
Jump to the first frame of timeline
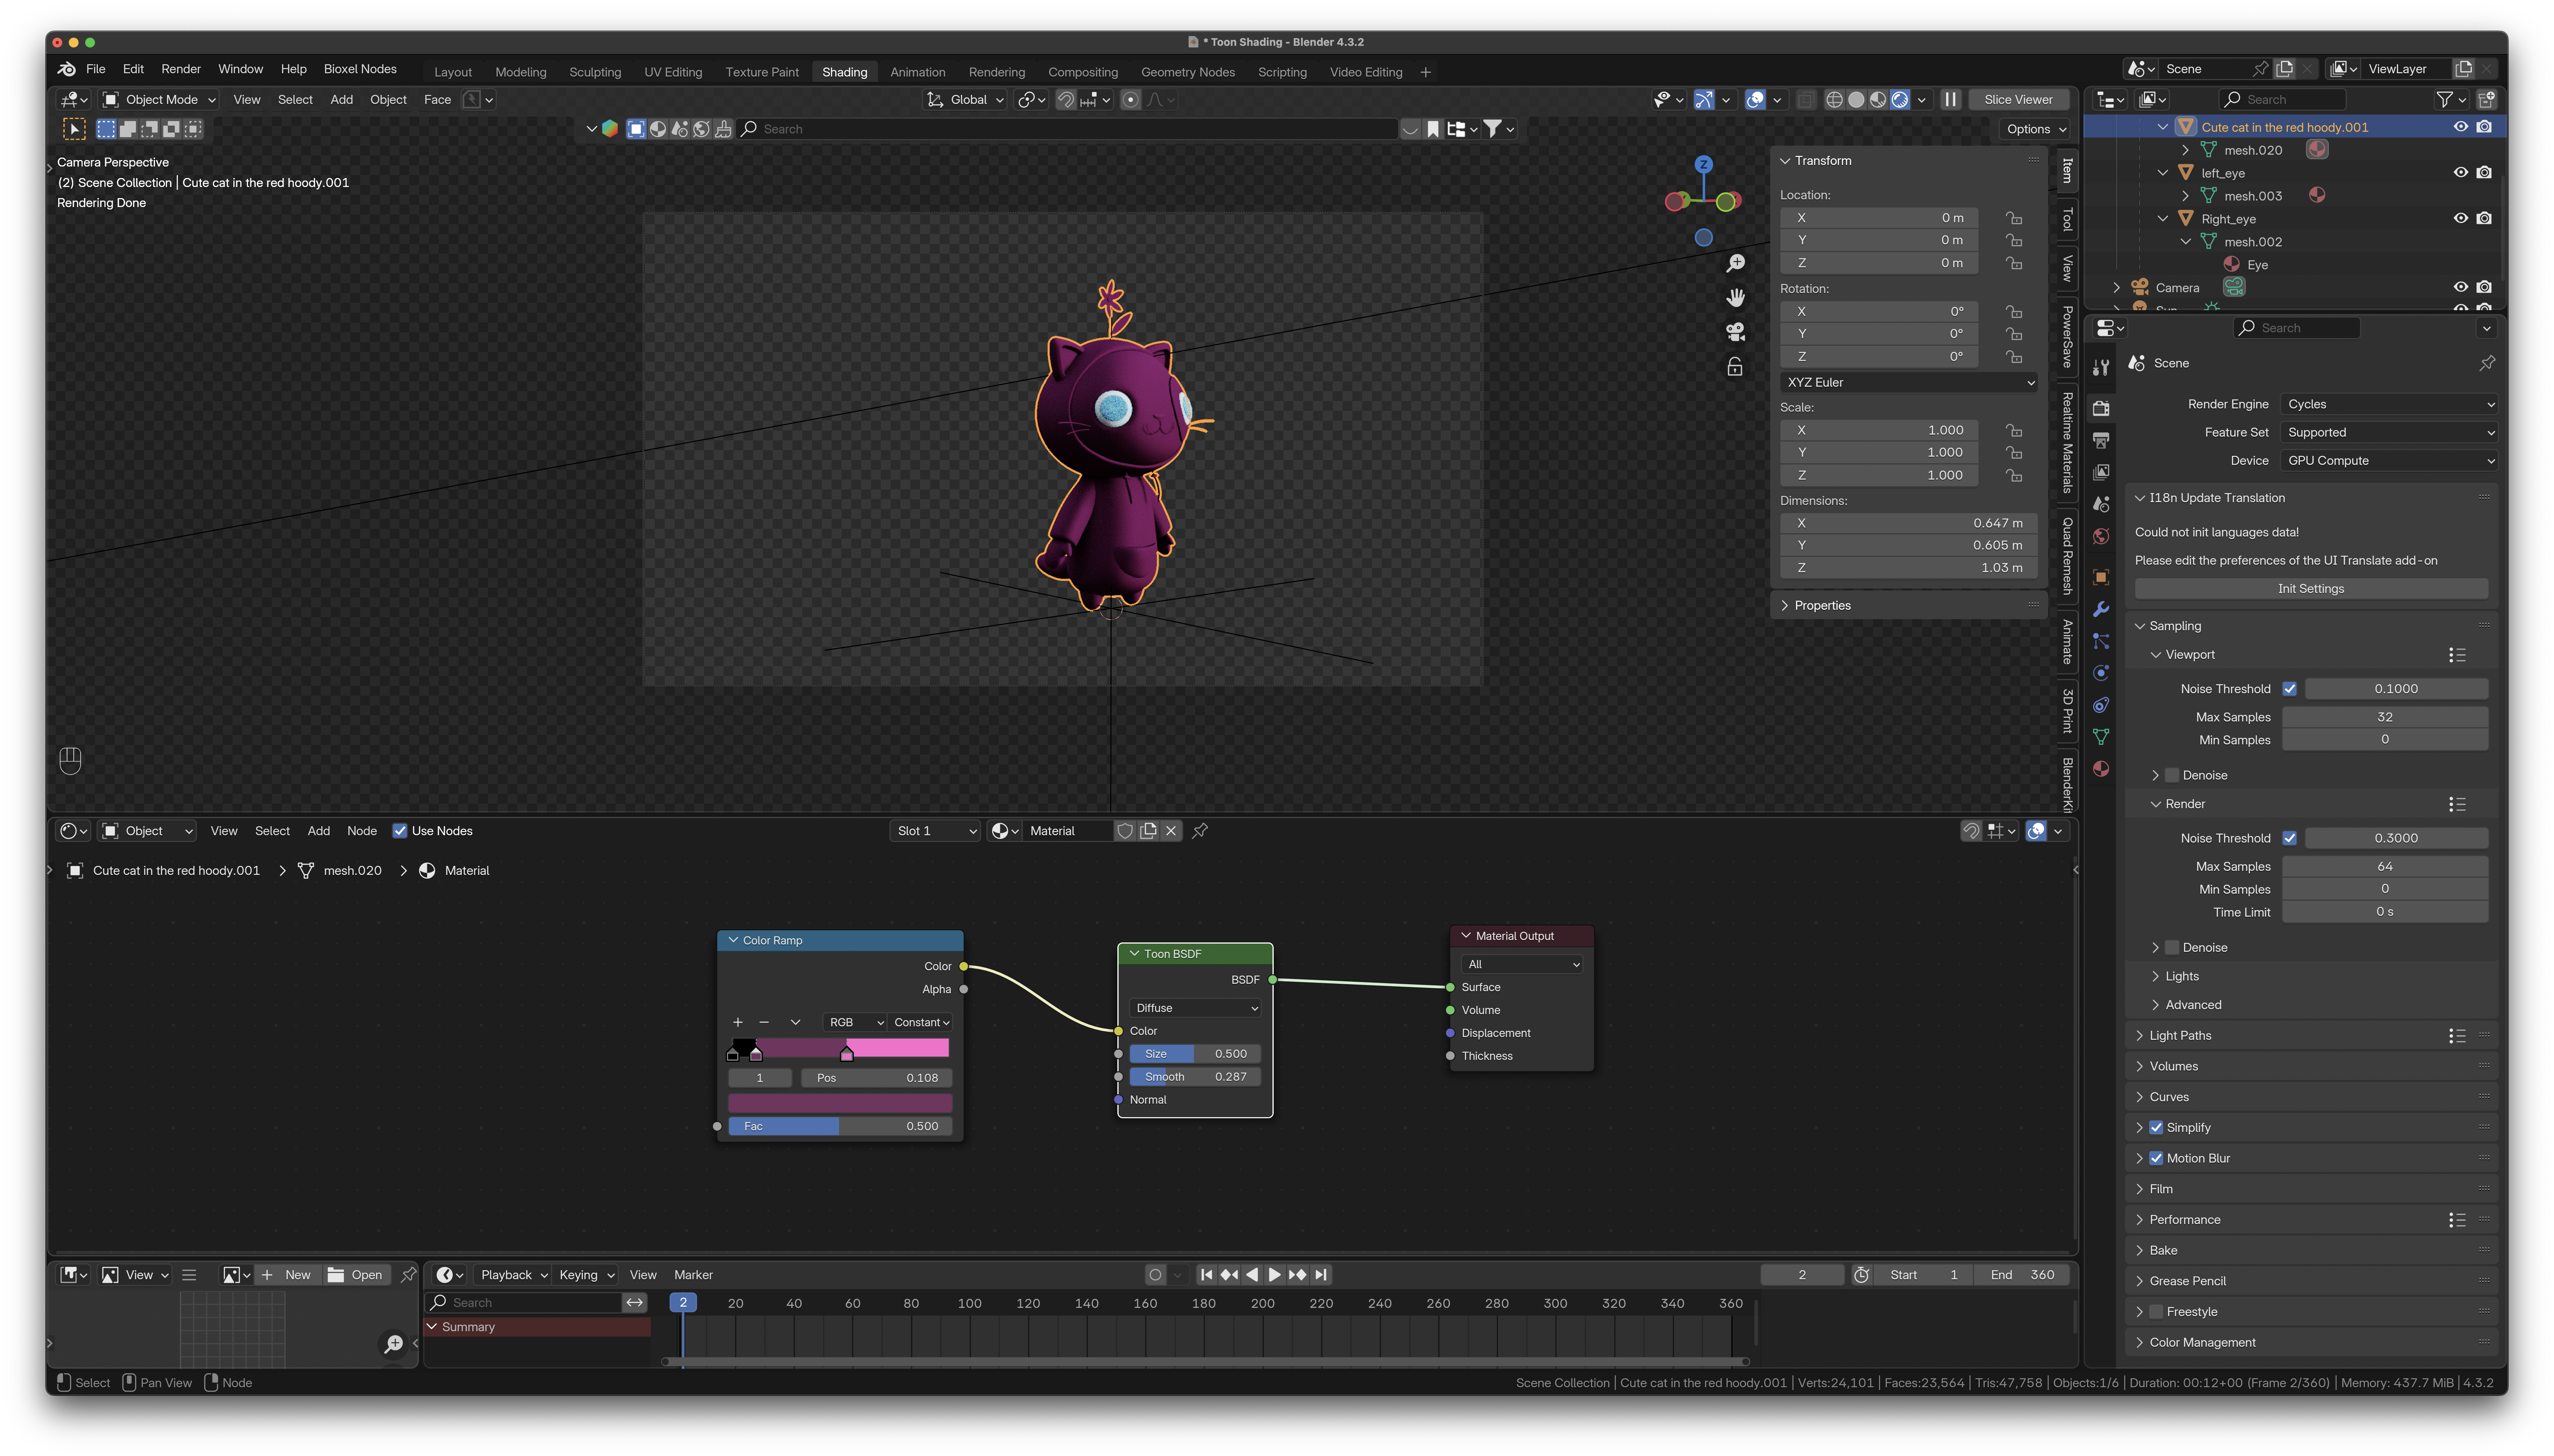(1206, 1275)
